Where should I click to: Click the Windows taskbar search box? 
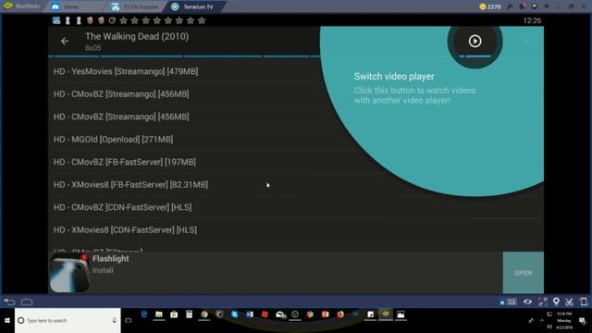pos(68,321)
